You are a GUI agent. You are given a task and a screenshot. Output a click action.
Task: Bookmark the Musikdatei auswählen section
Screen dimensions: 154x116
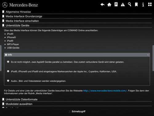[x=3, y=104]
